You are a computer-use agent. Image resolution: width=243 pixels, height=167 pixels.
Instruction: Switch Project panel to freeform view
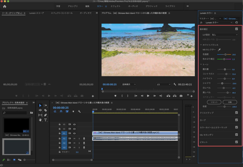coord(19,160)
